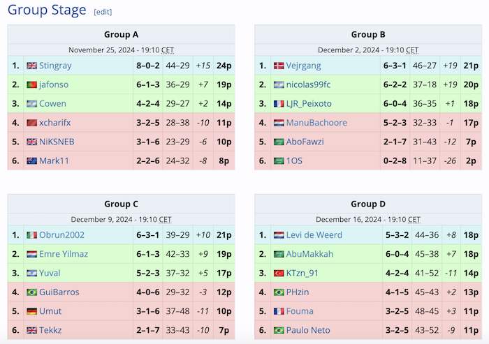The image size is (489, 344).
Task: Click the Saudi flag next to AbuMakkah
Action: click(x=279, y=254)
